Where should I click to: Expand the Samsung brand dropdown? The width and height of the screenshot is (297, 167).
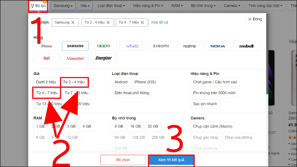(x=63, y=6)
